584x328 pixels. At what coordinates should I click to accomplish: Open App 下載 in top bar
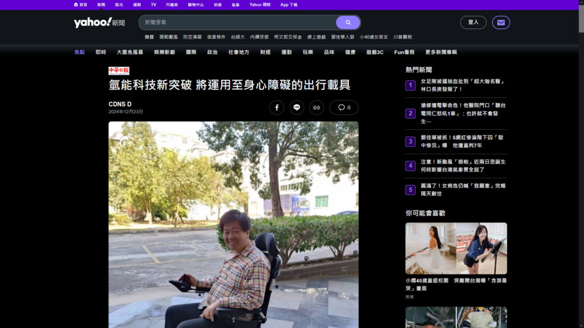click(x=289, y=5)
